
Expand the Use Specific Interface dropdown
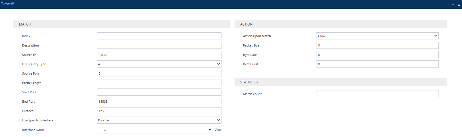click(159, 120)
